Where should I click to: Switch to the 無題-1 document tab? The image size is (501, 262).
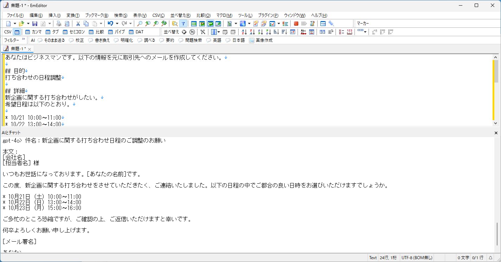[17, 49]
